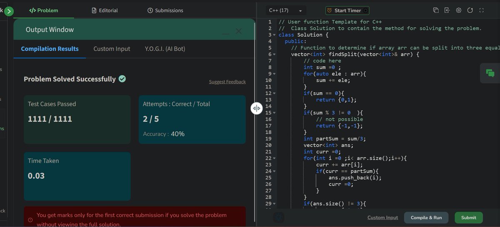Click the Submit button
The height and width of the screenshot is (227, 500).
pos(469,218)
